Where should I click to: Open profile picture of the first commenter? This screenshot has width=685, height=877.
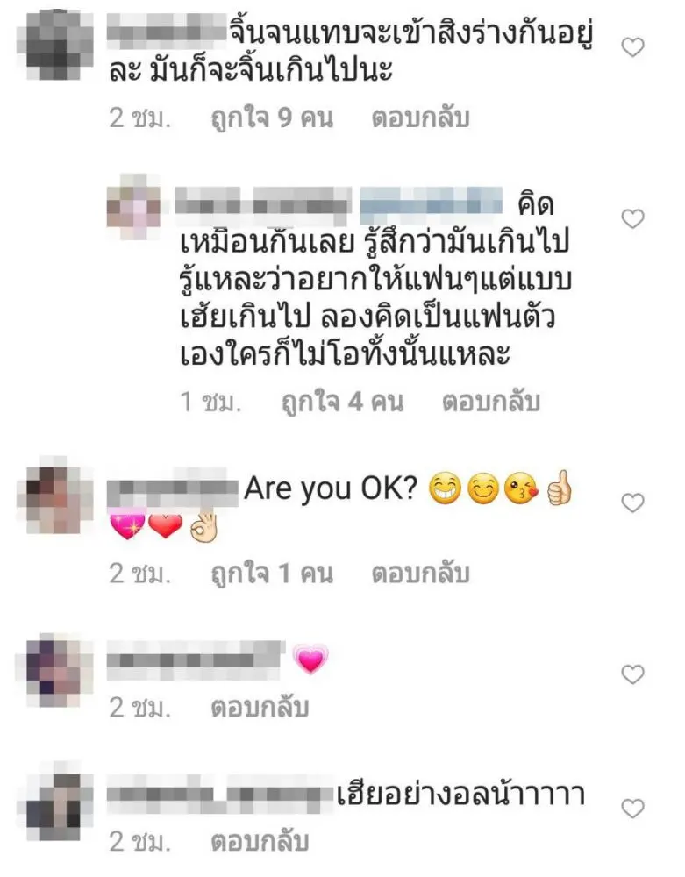54,46
